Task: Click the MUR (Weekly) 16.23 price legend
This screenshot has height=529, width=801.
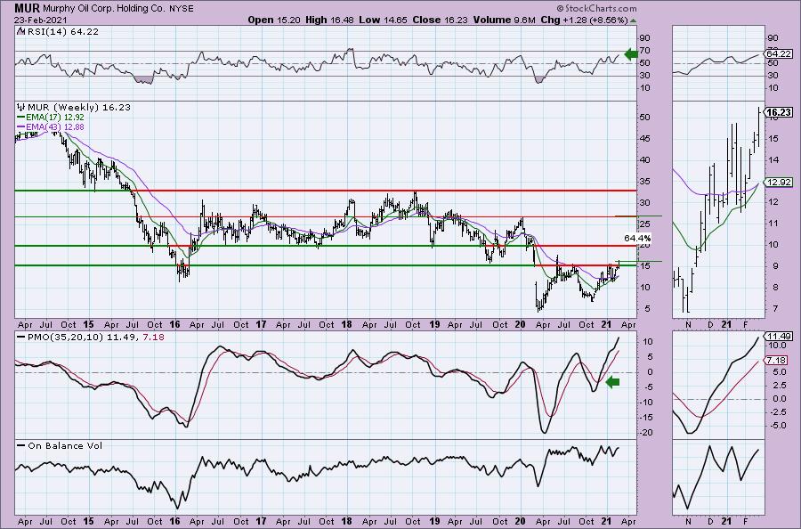Action: [79, 108]
